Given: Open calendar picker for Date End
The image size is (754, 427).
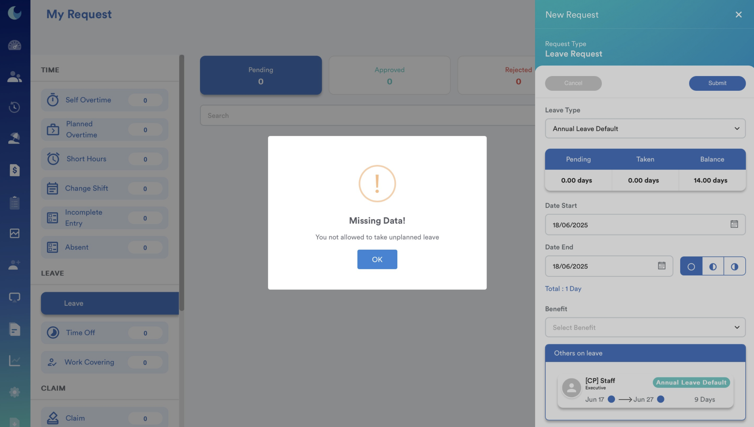Looking at the screenshot, I should point(661,266).
